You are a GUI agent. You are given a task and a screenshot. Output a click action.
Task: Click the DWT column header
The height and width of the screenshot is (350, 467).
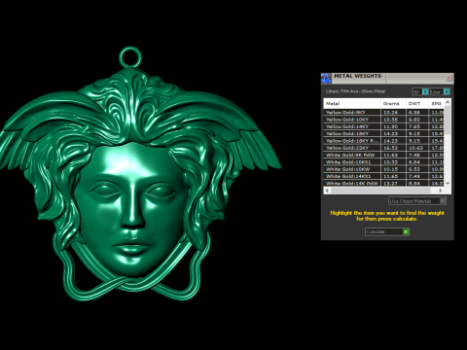[417, 103]
